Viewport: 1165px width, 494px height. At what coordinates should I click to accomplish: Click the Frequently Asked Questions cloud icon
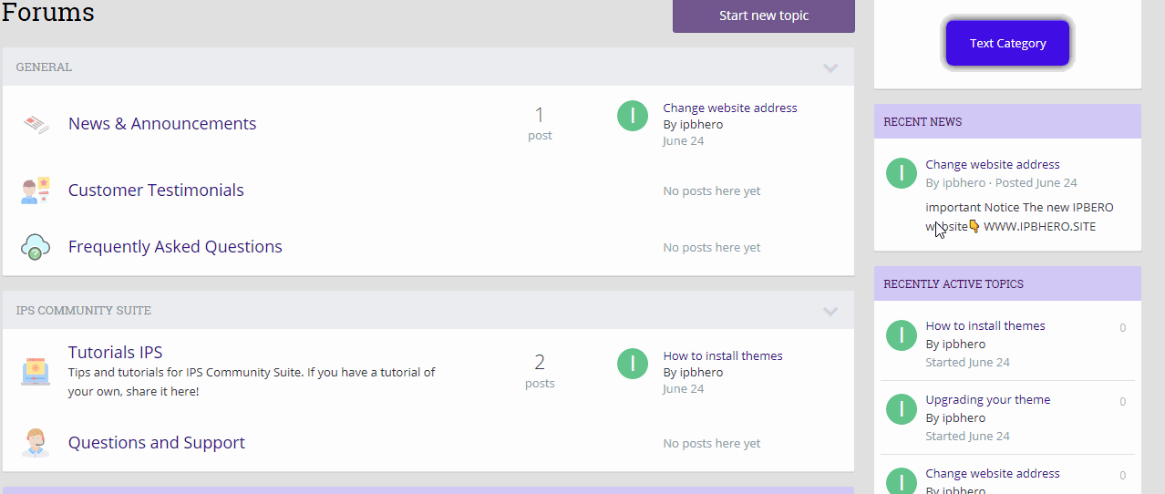click(x=36, y=247)
